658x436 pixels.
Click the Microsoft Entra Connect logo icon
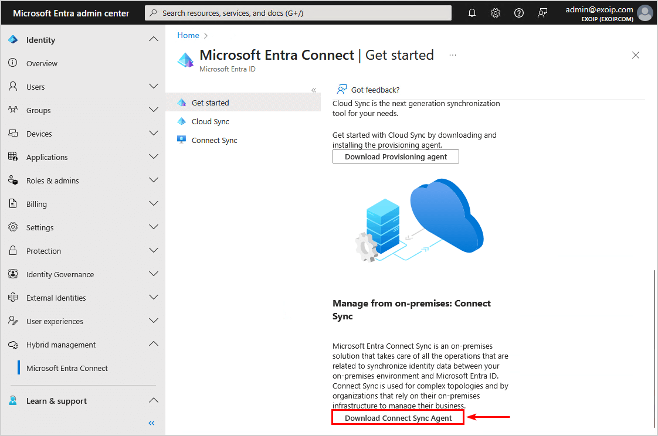tap(185, 59)
